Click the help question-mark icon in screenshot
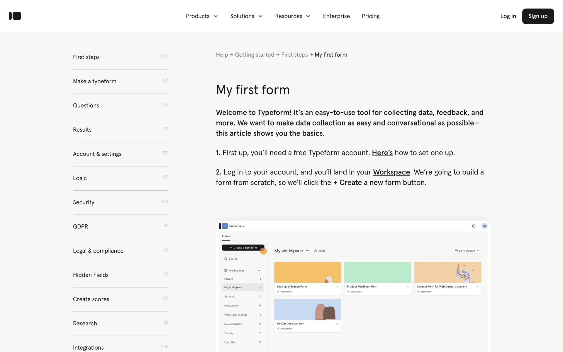 click(x=474, y=226)
